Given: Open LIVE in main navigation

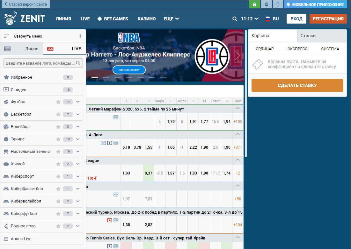Looking at the screenshot, I should coord(85,19).
